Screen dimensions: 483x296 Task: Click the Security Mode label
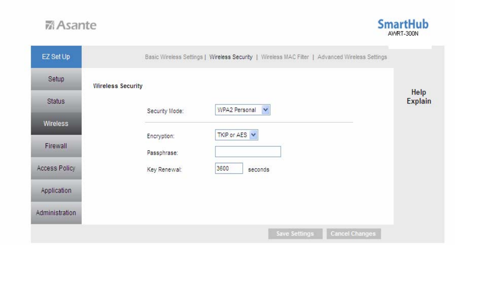click(x=165, y=111)
